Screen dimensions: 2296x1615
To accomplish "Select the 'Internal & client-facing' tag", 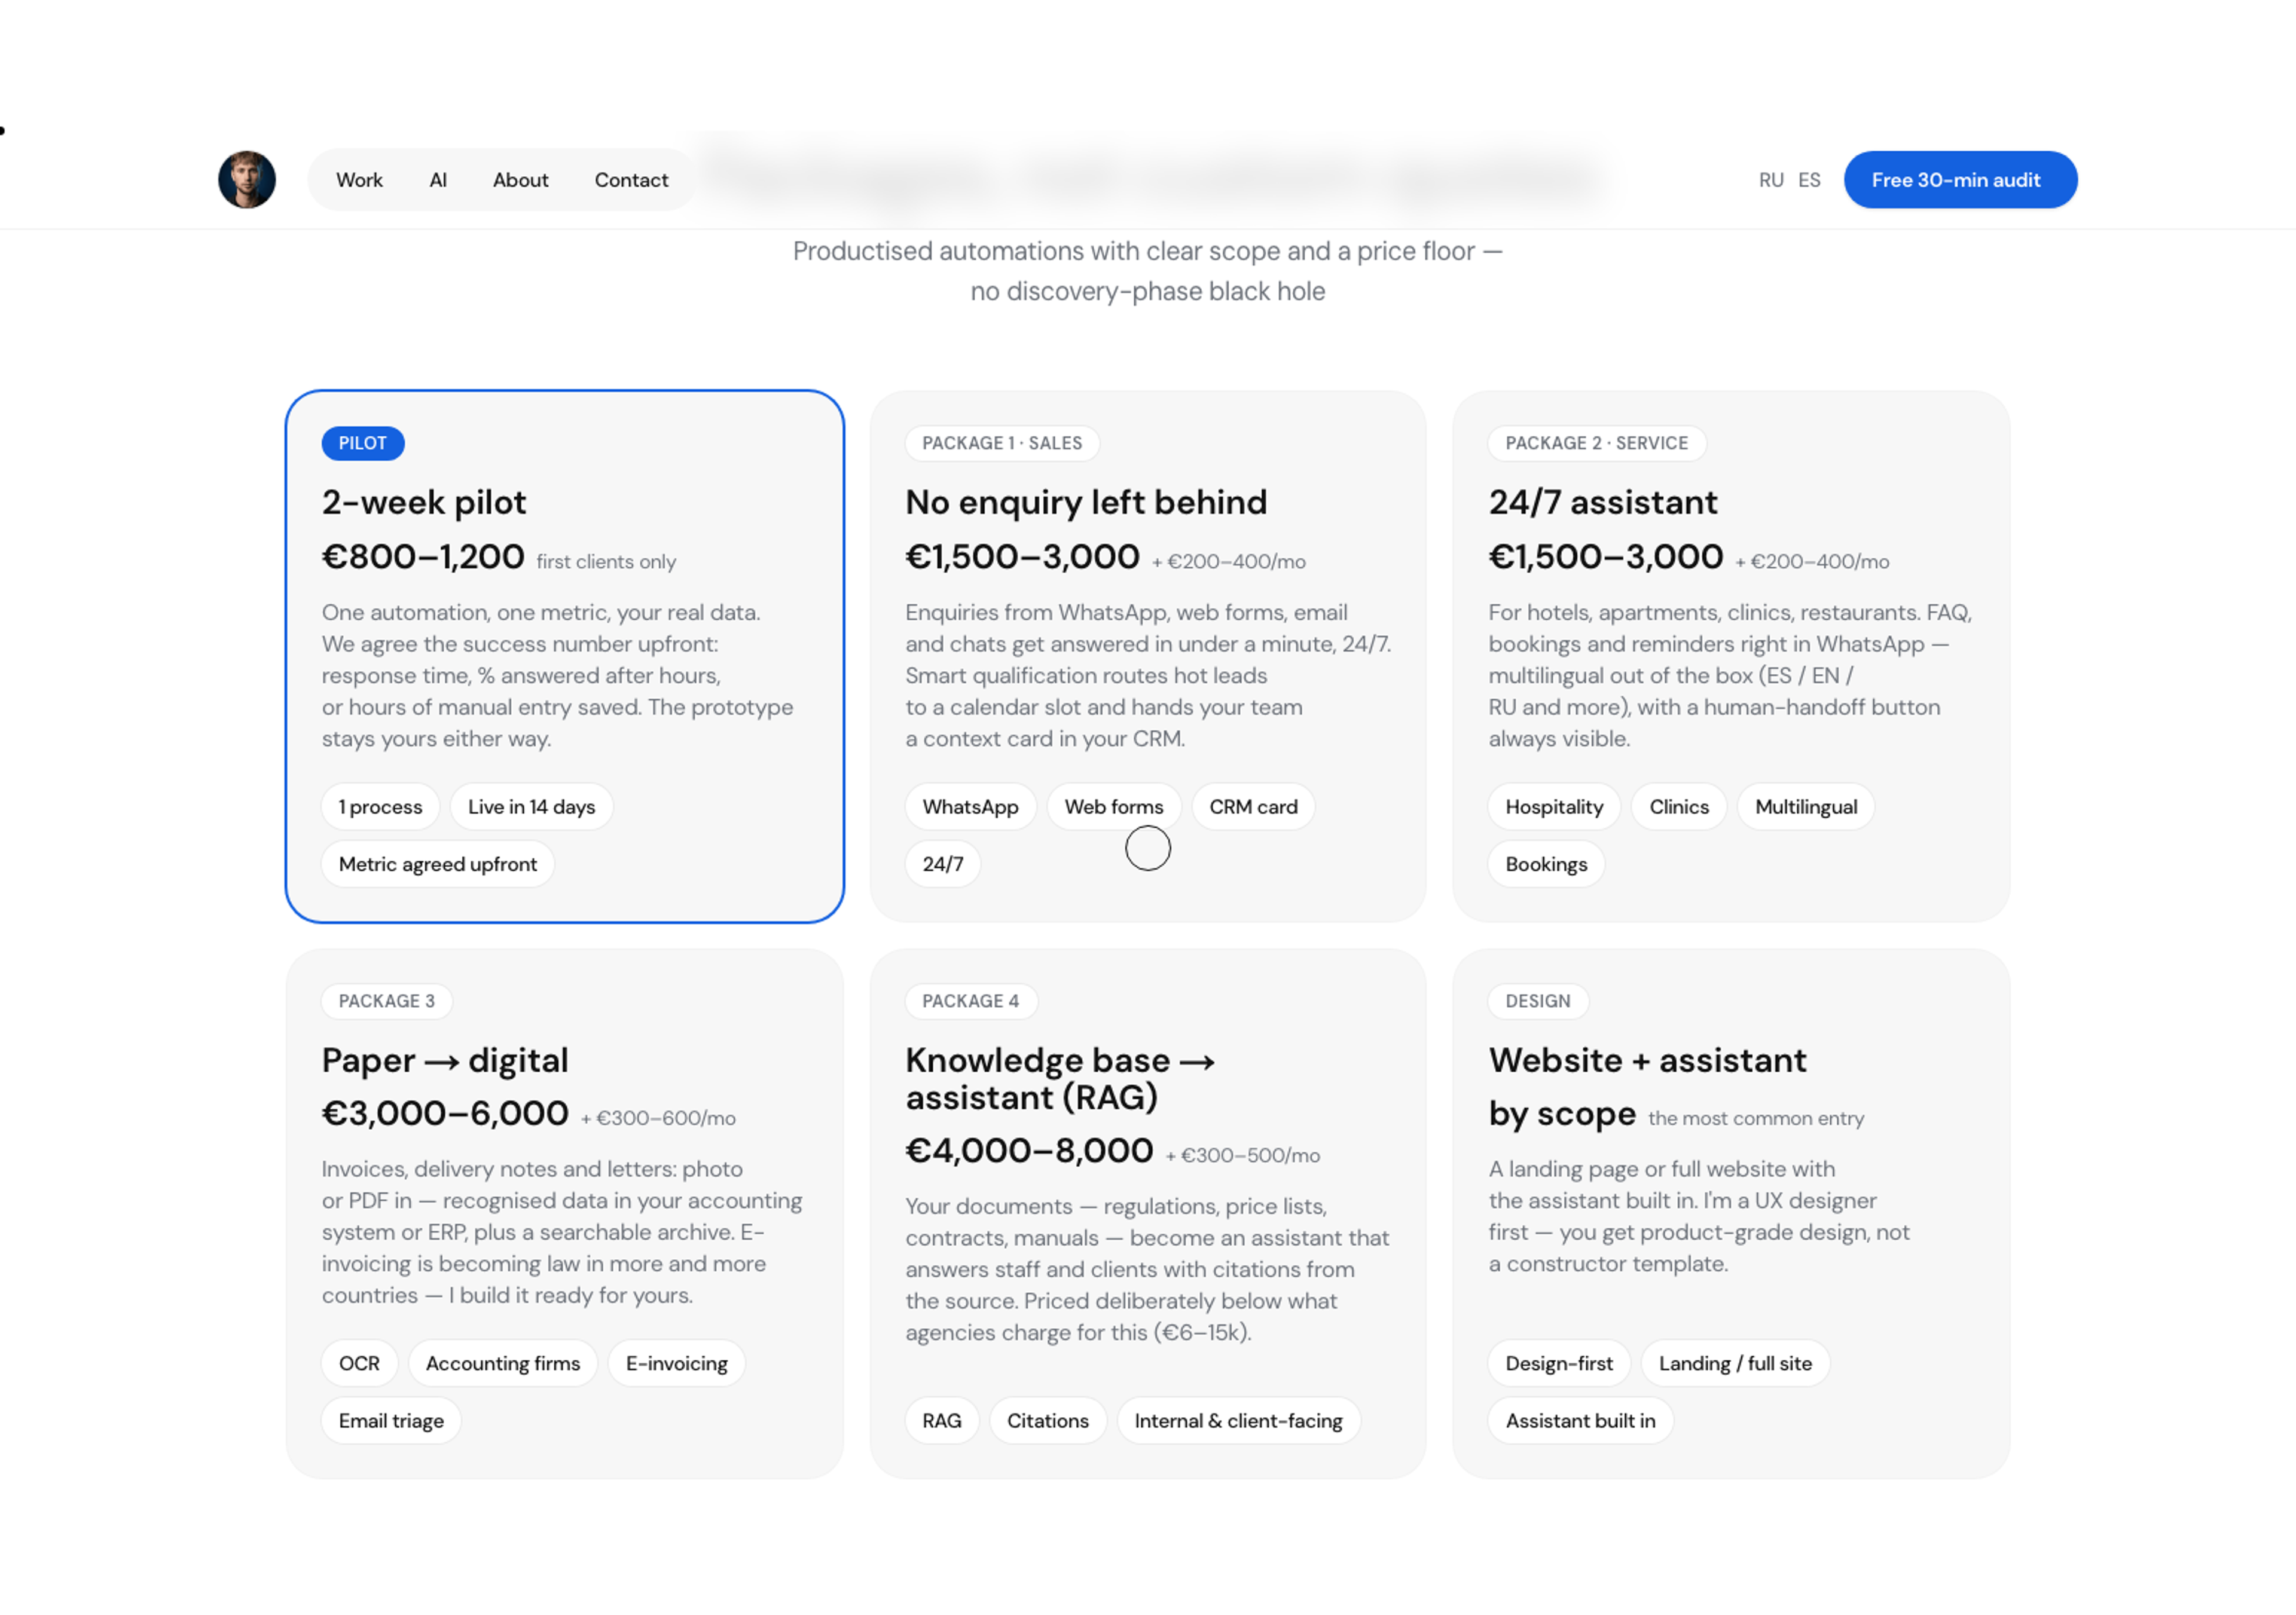I will (x=1238, y=1420).
